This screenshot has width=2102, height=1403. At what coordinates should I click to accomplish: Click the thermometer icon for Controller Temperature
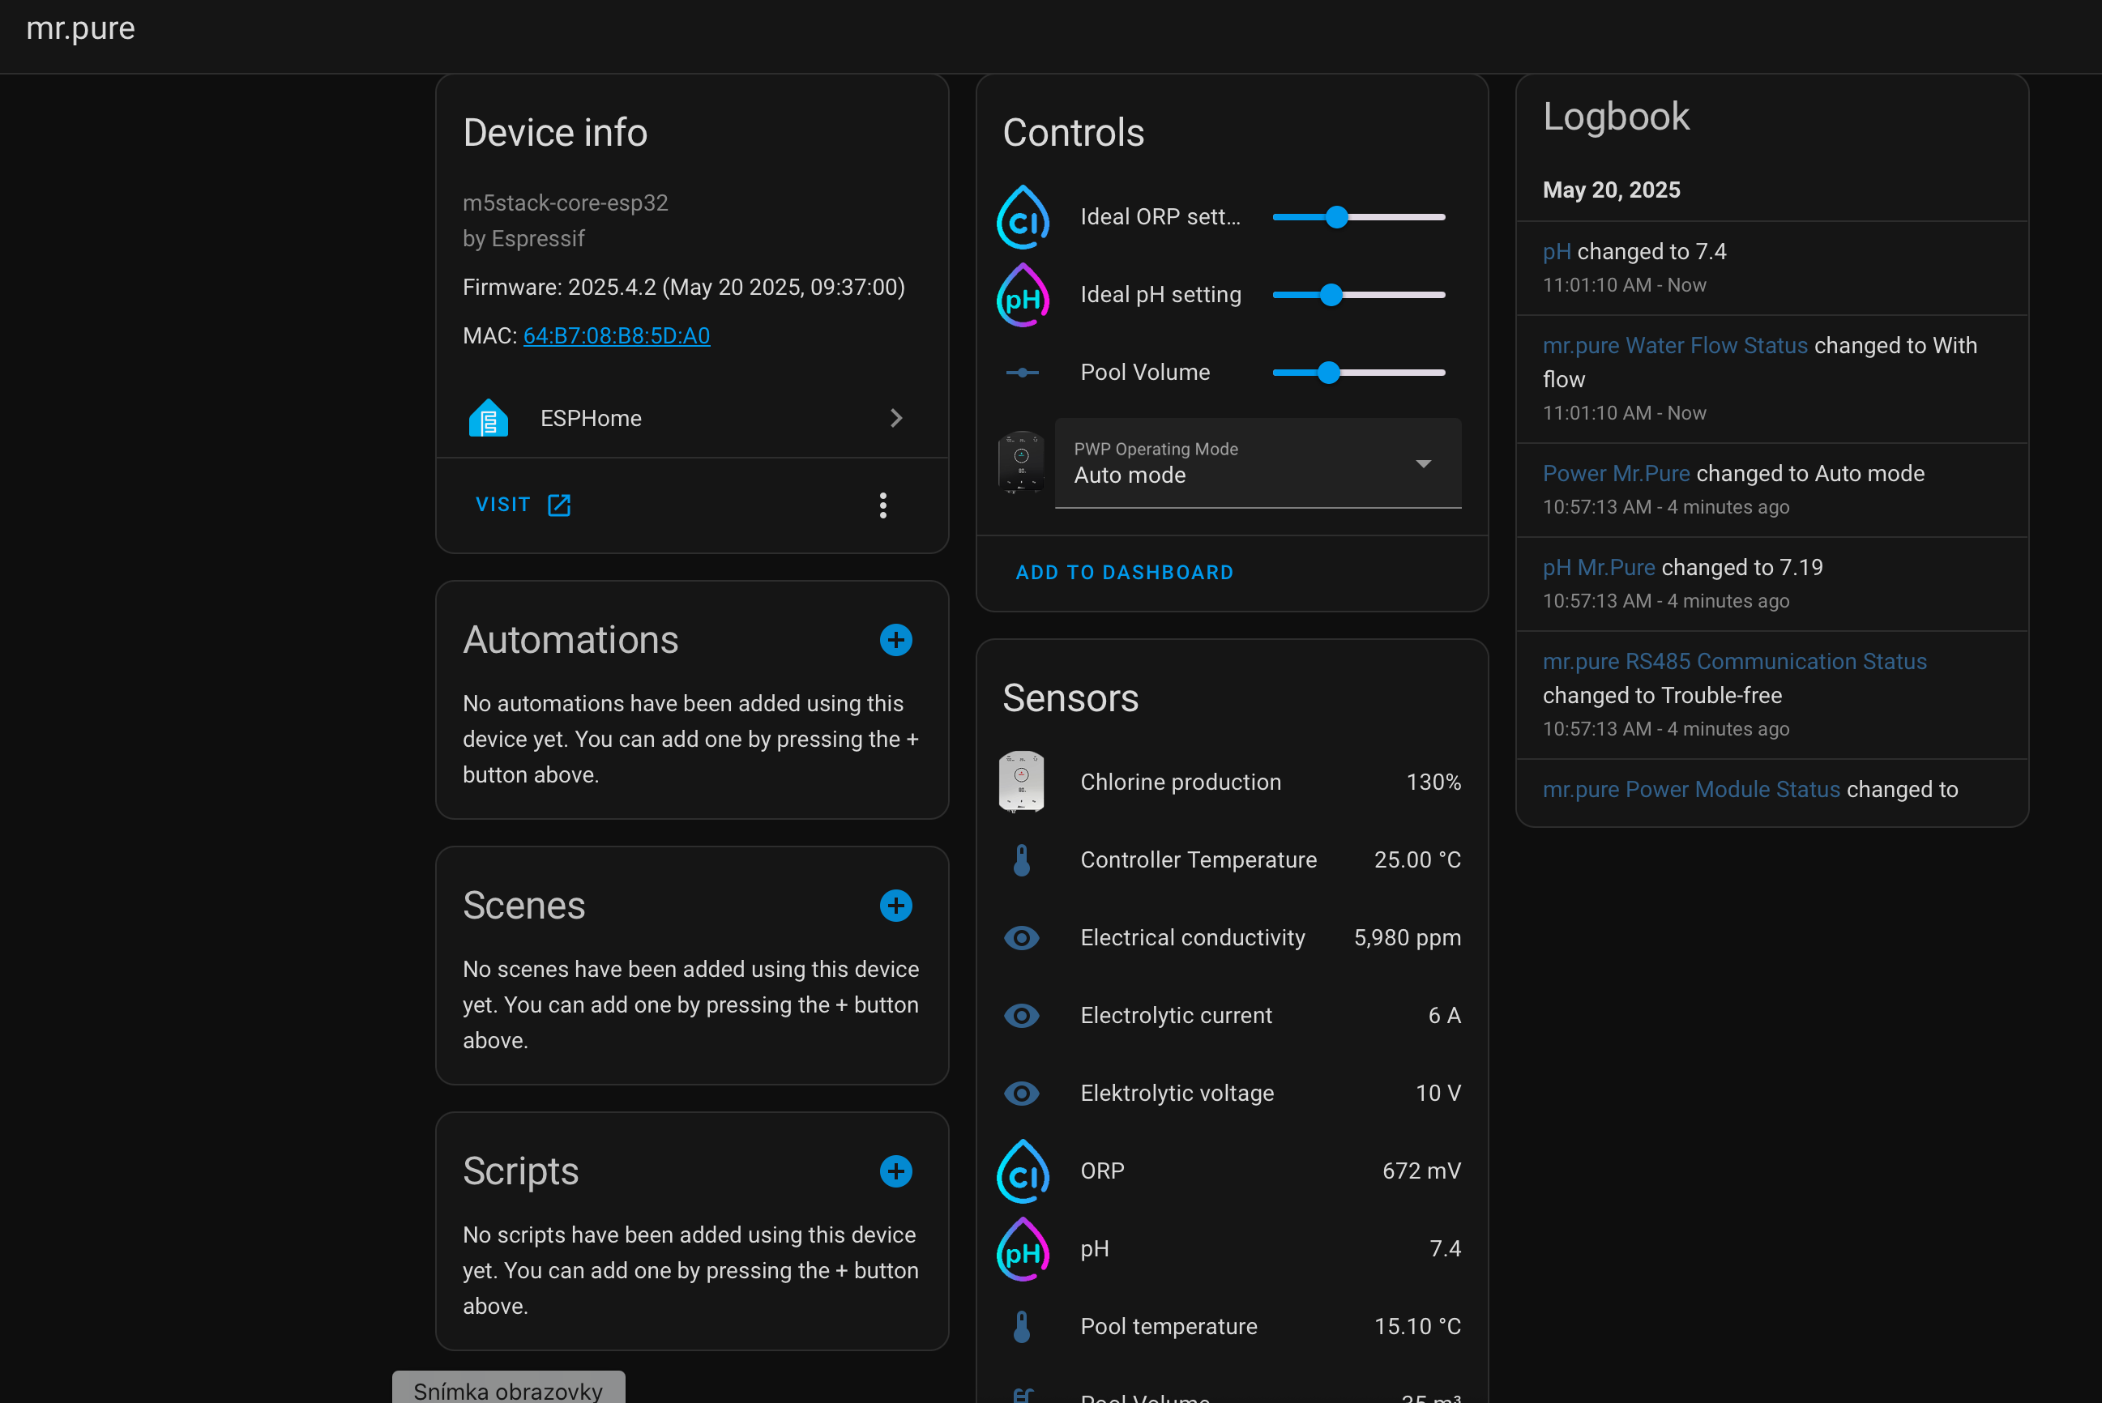(1021, 860)
